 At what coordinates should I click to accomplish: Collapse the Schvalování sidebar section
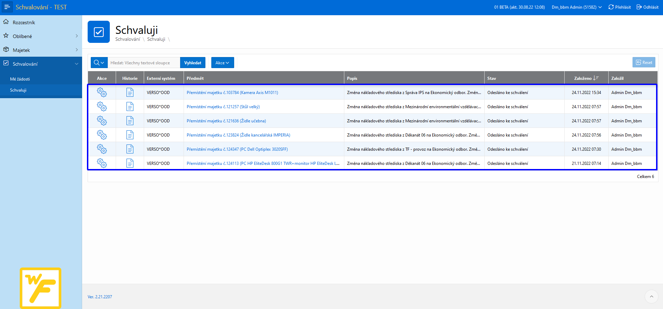click(x=77, y=64)
